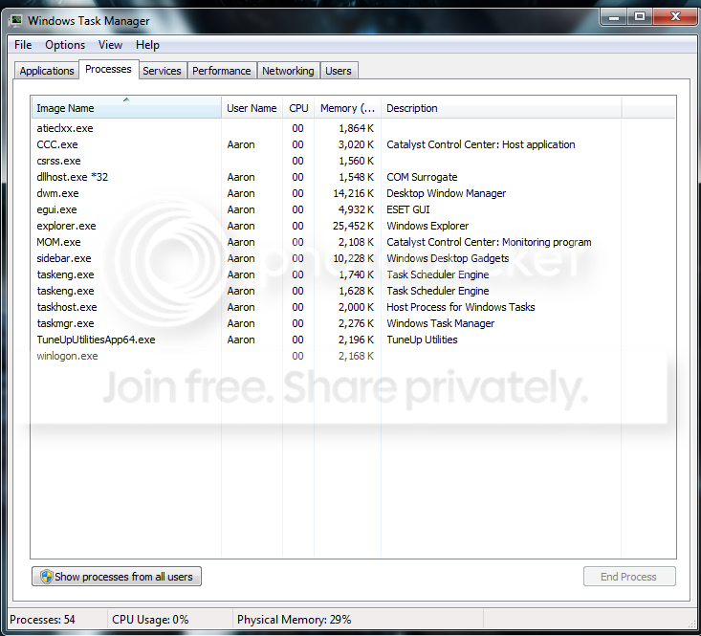The height and width of the screenshot is (636, 701).
Task: Open the View menu
Action: click(110, 45)
